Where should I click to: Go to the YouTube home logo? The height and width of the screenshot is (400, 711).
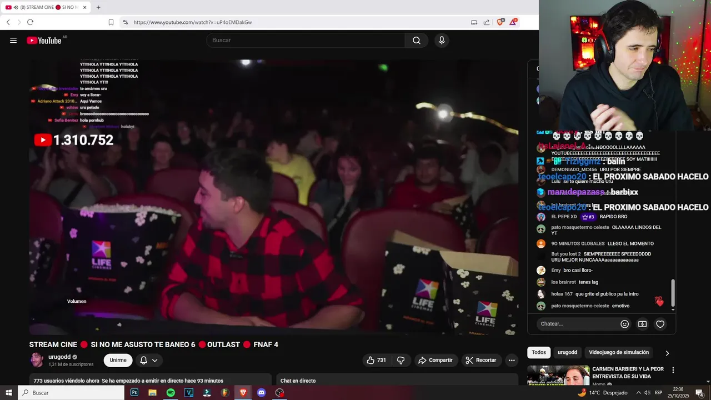(44, 40)
